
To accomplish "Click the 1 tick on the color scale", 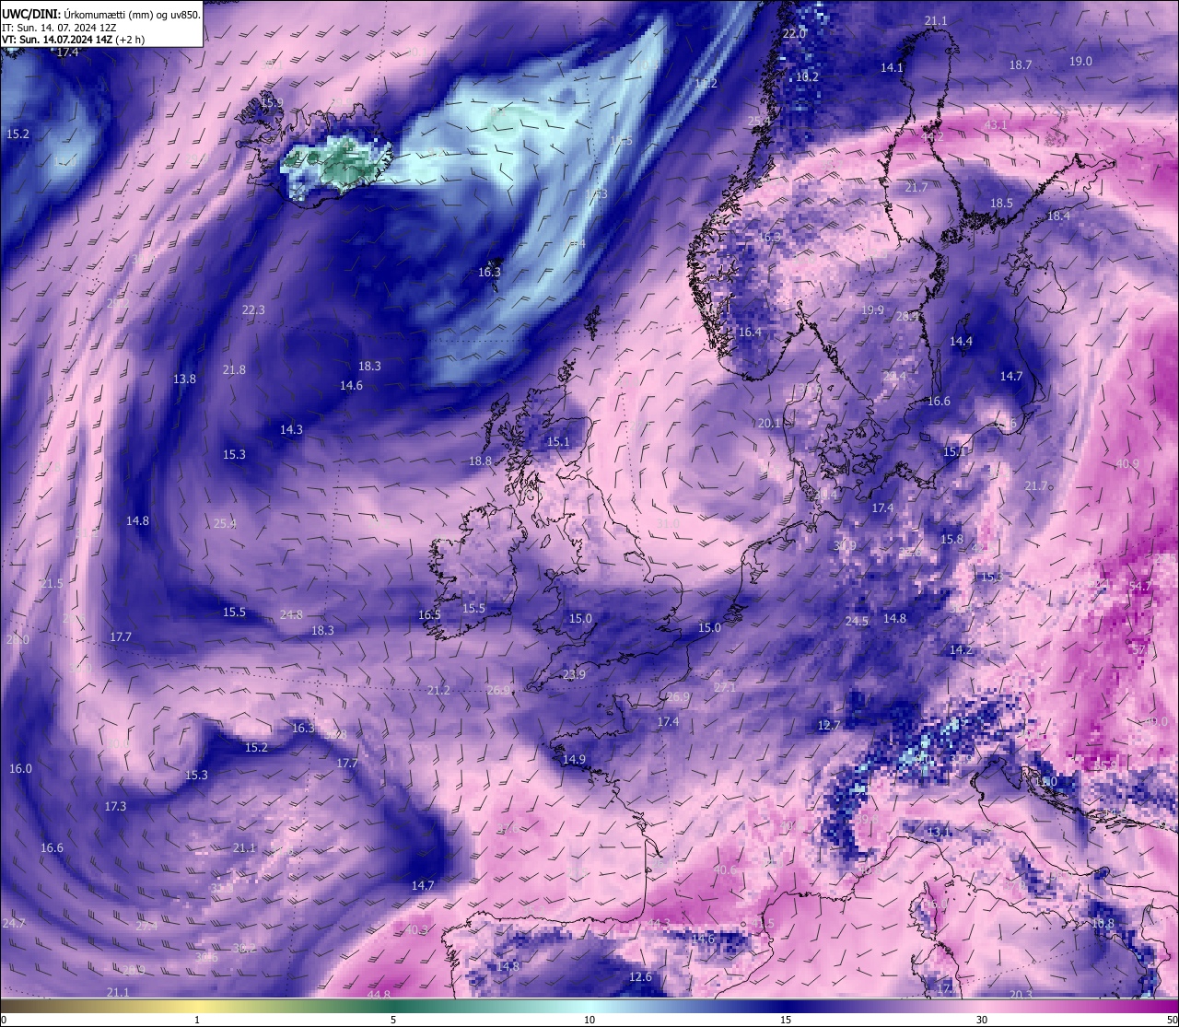I will click(x=197, y=1020).
